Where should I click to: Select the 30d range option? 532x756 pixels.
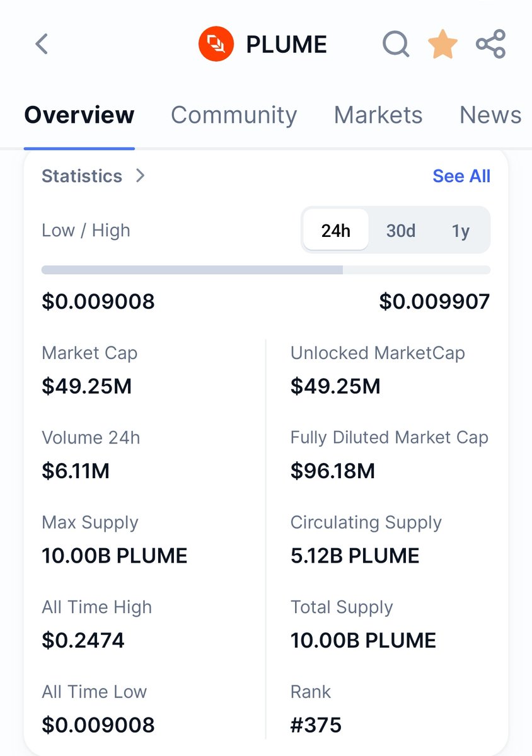[401, 230]
